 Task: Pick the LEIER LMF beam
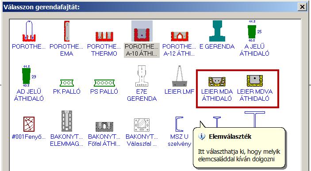pos(179,80)
